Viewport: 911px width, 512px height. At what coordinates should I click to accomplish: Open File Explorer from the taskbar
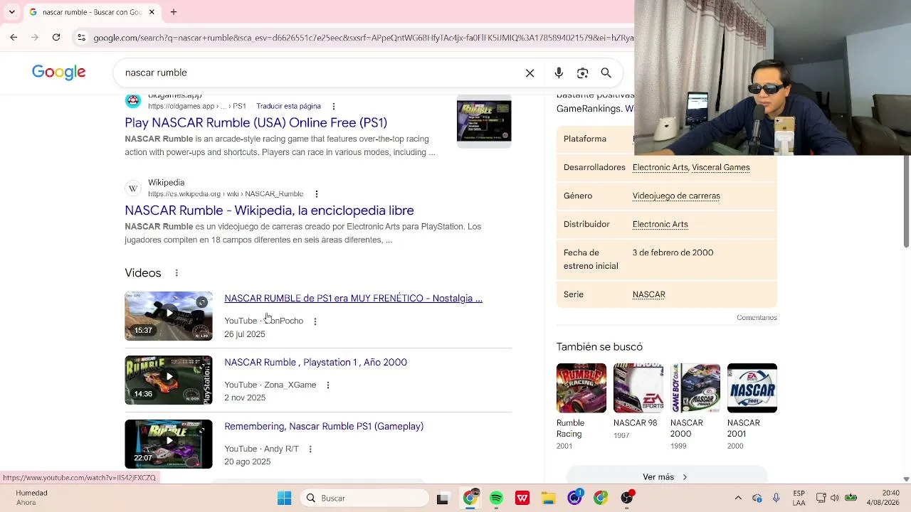coord(548,498)
